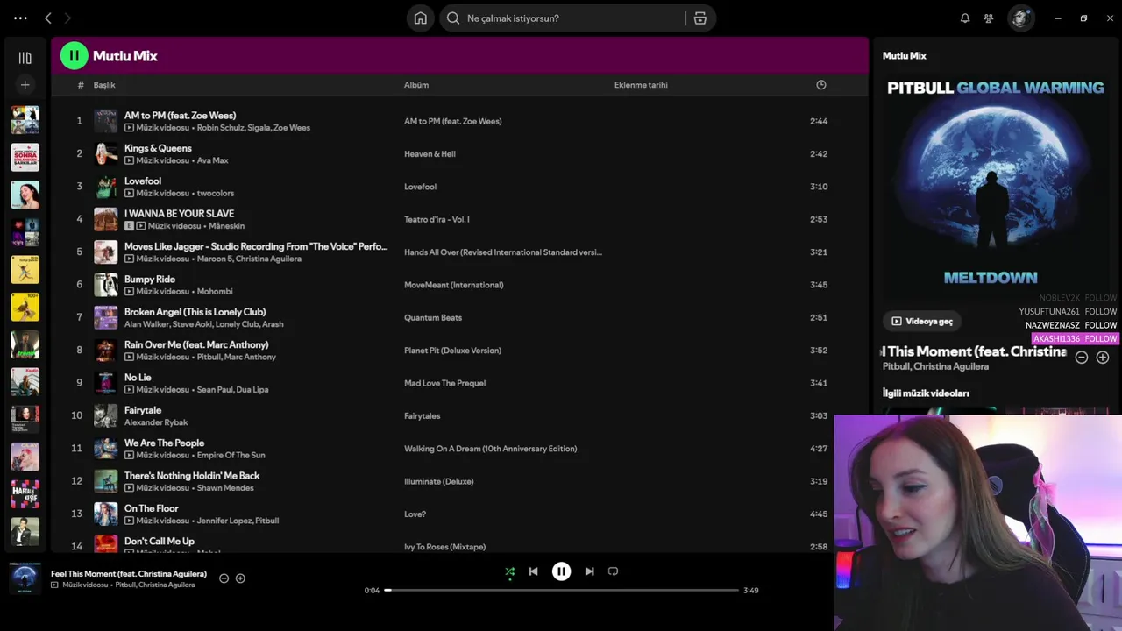Click the 'Videoya geç' button

pyautogui.click(x=922, y=322)
